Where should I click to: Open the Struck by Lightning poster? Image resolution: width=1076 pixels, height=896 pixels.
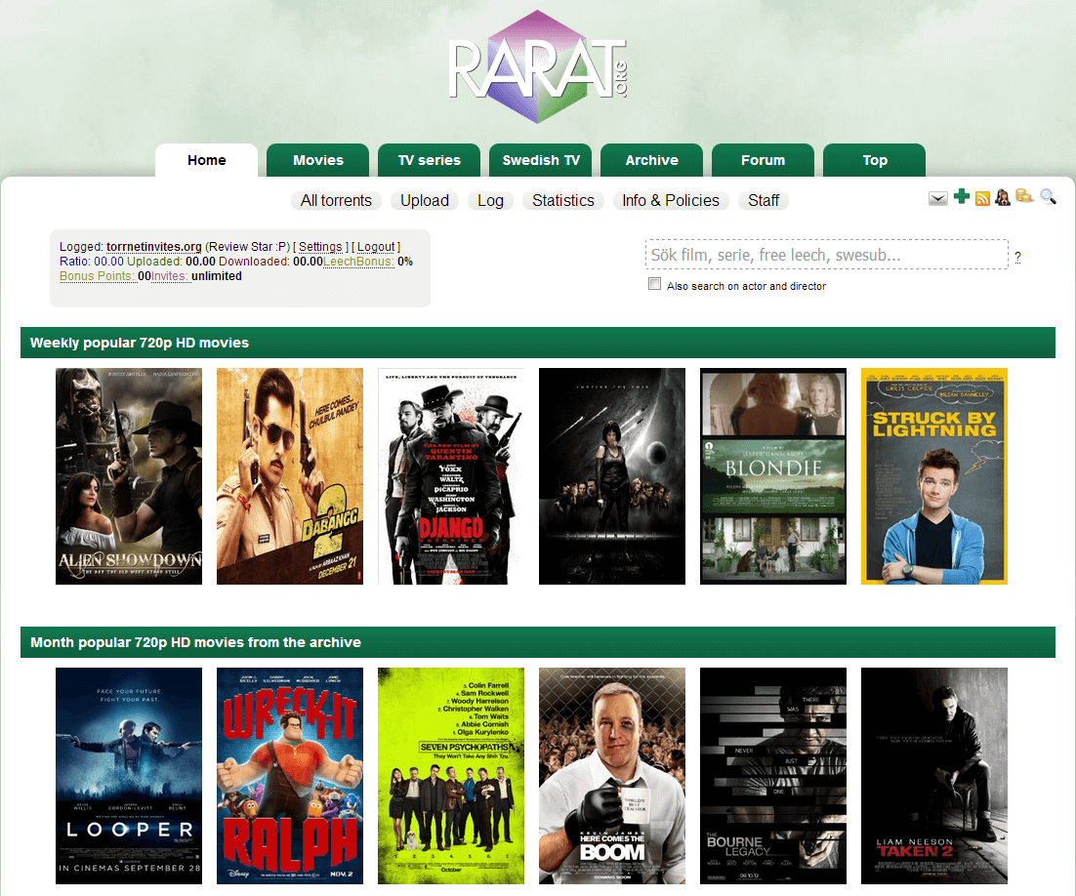(x=934, y=476)
